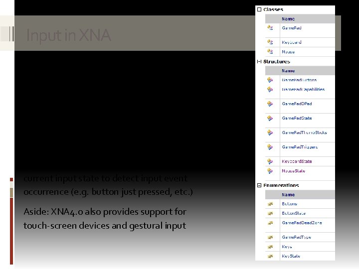359x269 pixels.
Task: Click the structure icon beside GamePadCapabilities
Action: [270, 90]
